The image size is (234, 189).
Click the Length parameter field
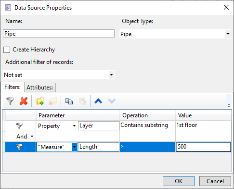pyautogui.click(x=99, y=147)
